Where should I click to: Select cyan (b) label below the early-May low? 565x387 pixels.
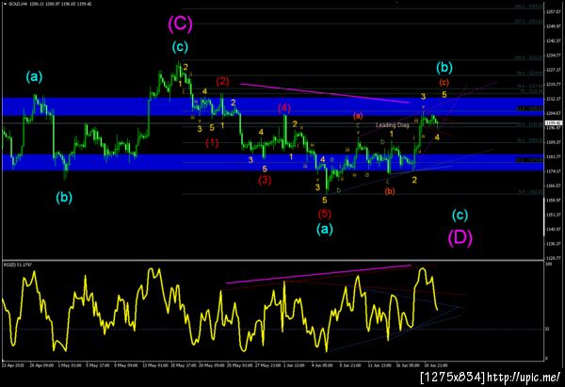pyautogui.click(x=64, y=198)
